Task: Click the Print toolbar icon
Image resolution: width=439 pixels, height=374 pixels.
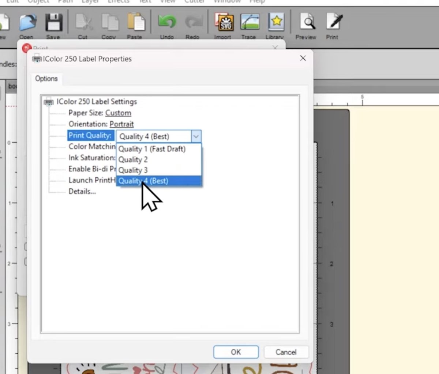Action: (x=333, y=22)
